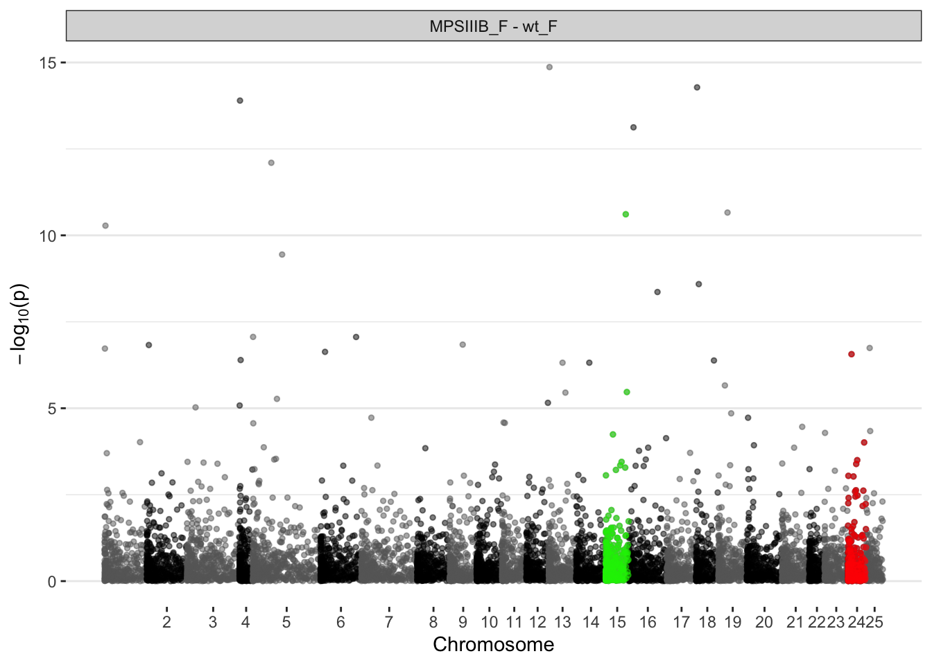Click the Chromosome x-axis title
The image size is (932, 665).
coord(493,644)
